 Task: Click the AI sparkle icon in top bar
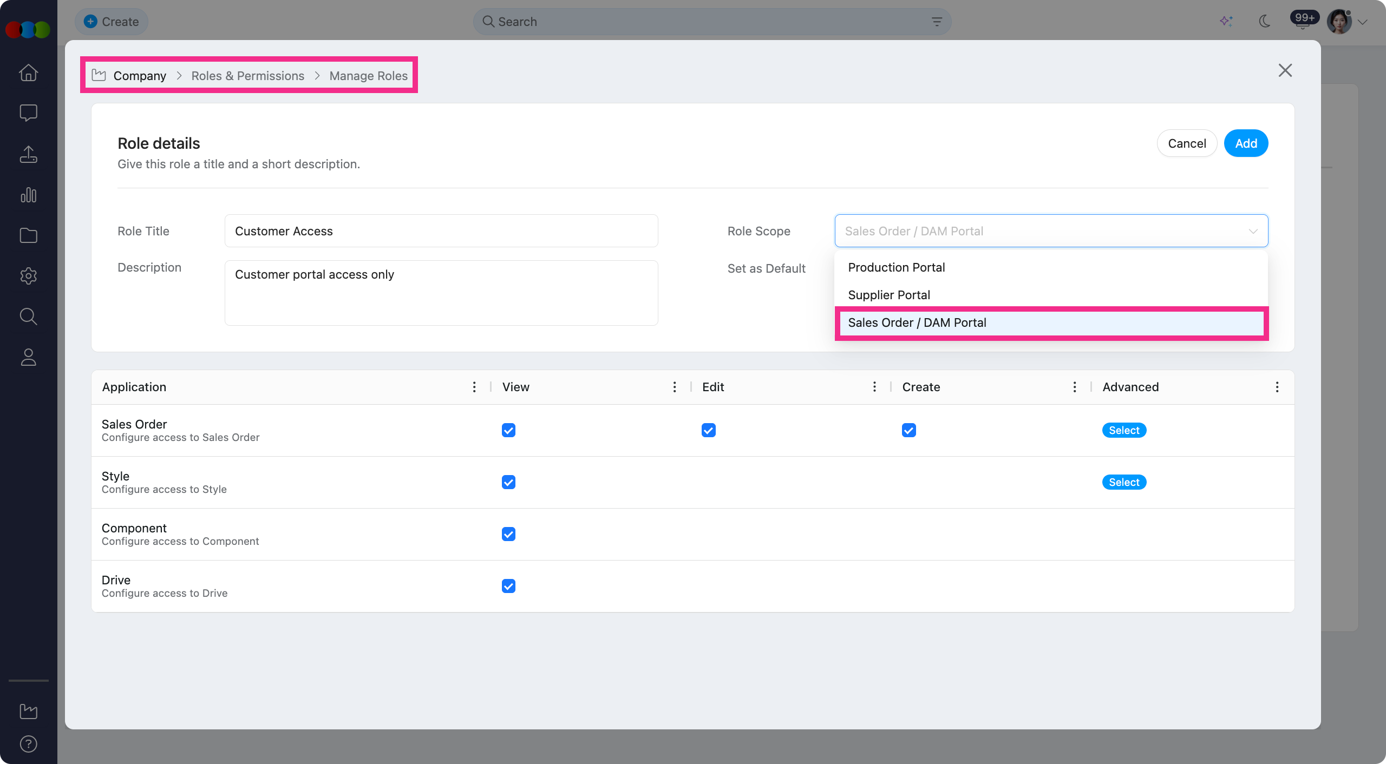click(1226, 22)
